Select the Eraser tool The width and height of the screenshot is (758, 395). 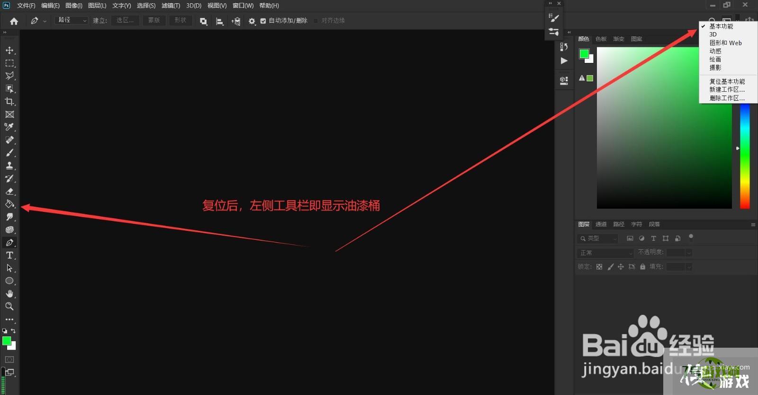click(x=9, y=191)
